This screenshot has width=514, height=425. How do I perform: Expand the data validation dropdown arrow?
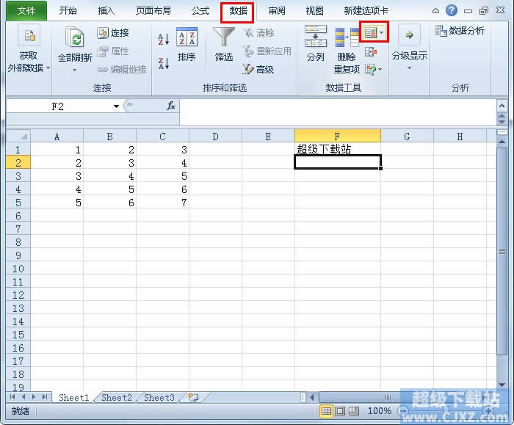382,32
